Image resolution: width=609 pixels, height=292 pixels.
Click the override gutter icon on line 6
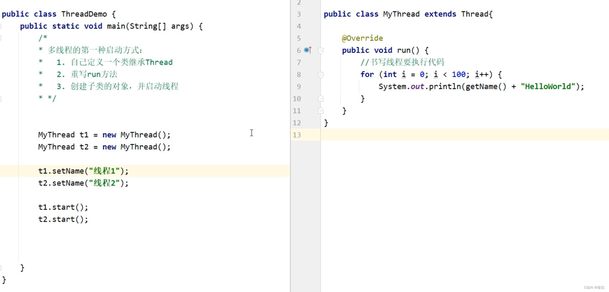pos(308,50)
